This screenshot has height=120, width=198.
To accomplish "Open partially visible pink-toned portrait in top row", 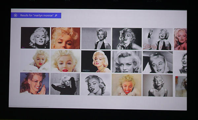I will pos(180,39).
